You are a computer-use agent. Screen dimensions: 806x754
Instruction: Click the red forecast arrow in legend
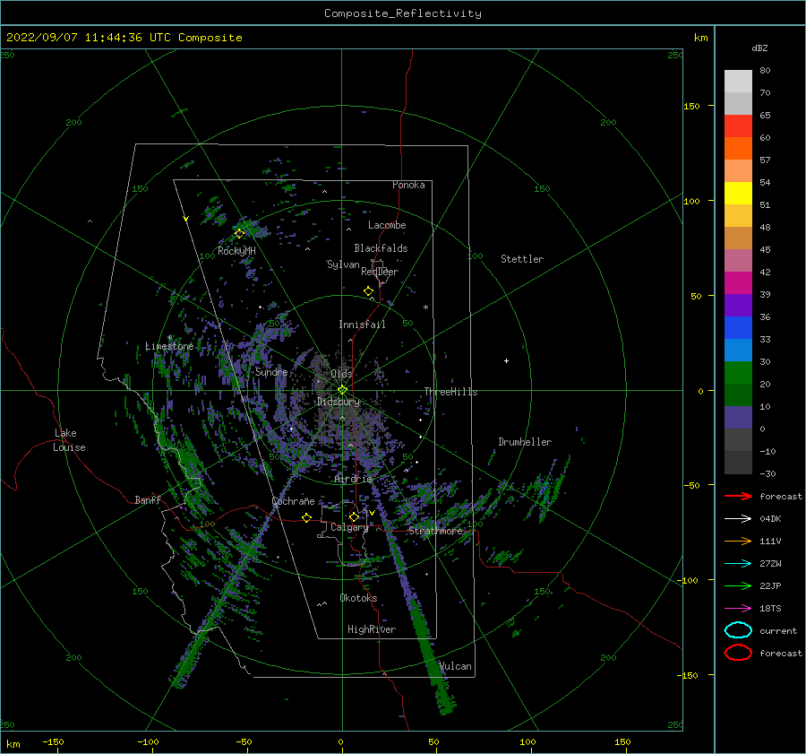point(738,496)
